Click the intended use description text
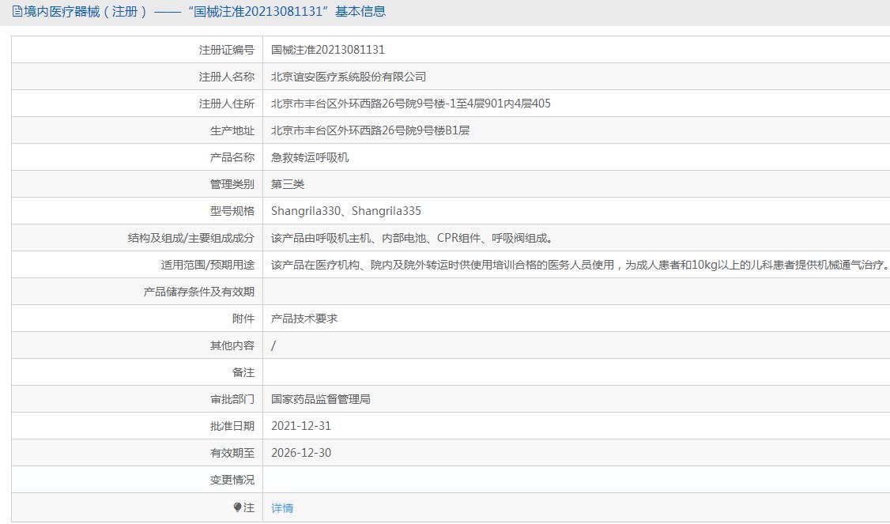Screen dimensions: 890x524 point(579,265)
